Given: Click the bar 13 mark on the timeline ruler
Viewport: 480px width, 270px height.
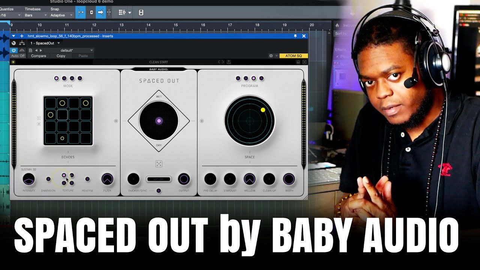Looking at the screenshot, I should 121,26.
